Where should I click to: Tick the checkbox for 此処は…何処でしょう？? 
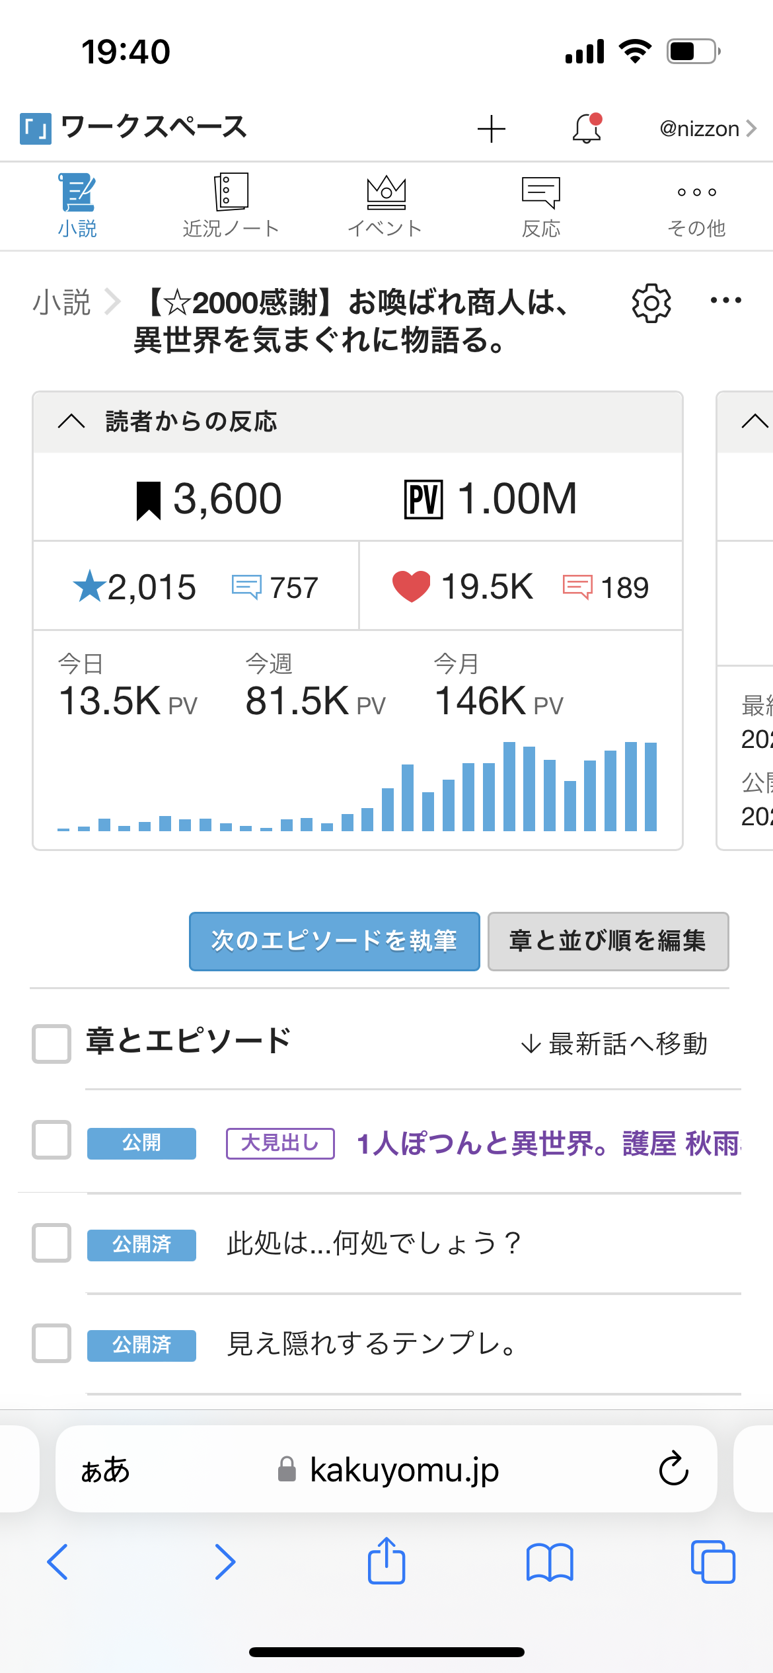click(x=52, y=1243)
